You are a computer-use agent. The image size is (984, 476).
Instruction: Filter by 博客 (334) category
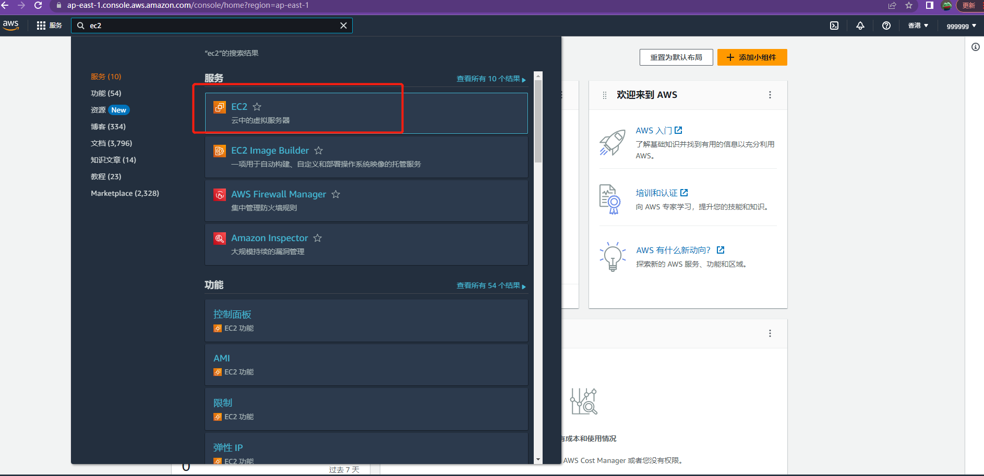click(108, 127)
